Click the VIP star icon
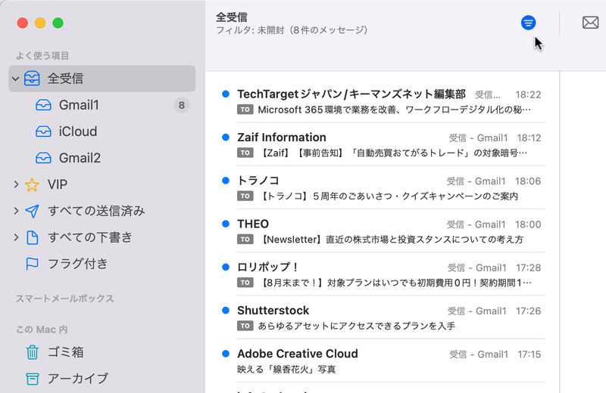The height and width of the screenshot is (393, 606). point(32,184)
